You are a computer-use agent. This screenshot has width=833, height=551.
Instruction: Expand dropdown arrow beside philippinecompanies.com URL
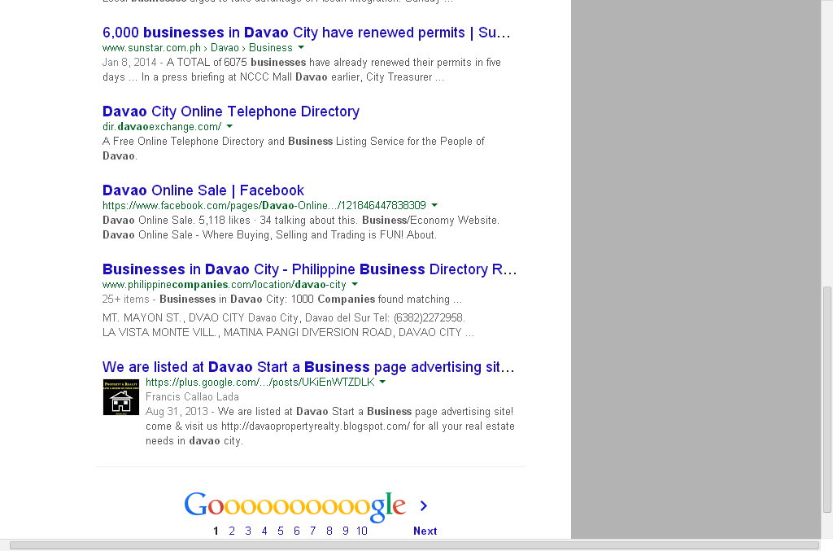[355, 284]
